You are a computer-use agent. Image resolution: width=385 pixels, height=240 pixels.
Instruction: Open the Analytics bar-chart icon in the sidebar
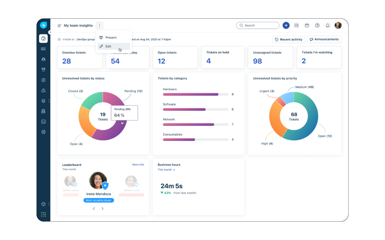[x=43, y=121]
